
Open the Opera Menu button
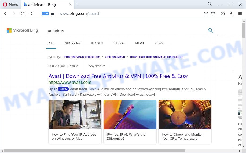click(x=10, y=5)
